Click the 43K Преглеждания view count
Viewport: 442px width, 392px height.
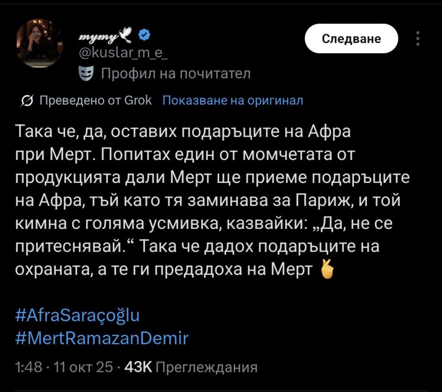[x=190, y=368]
